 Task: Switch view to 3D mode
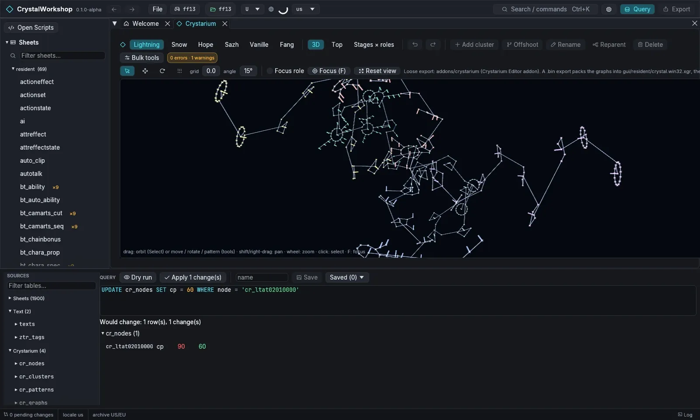point(316,45)
